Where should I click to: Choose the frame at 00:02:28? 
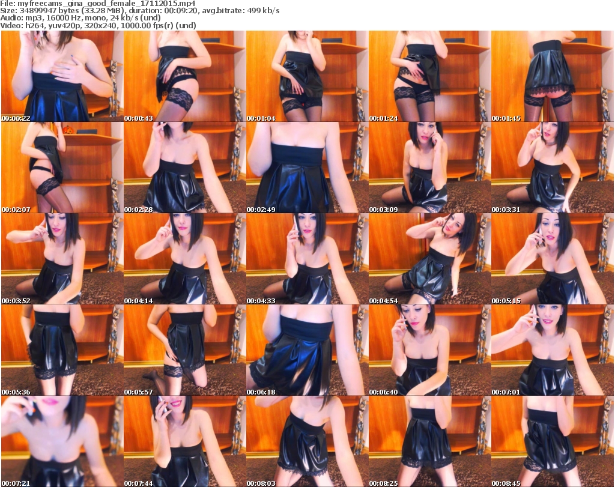[185, 168]
